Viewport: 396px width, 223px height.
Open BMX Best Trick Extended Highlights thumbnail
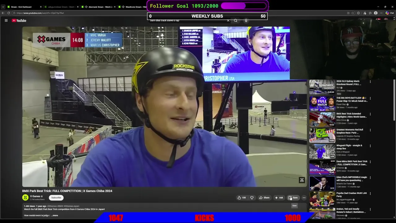pyautogui.click(x=322, y=119)
